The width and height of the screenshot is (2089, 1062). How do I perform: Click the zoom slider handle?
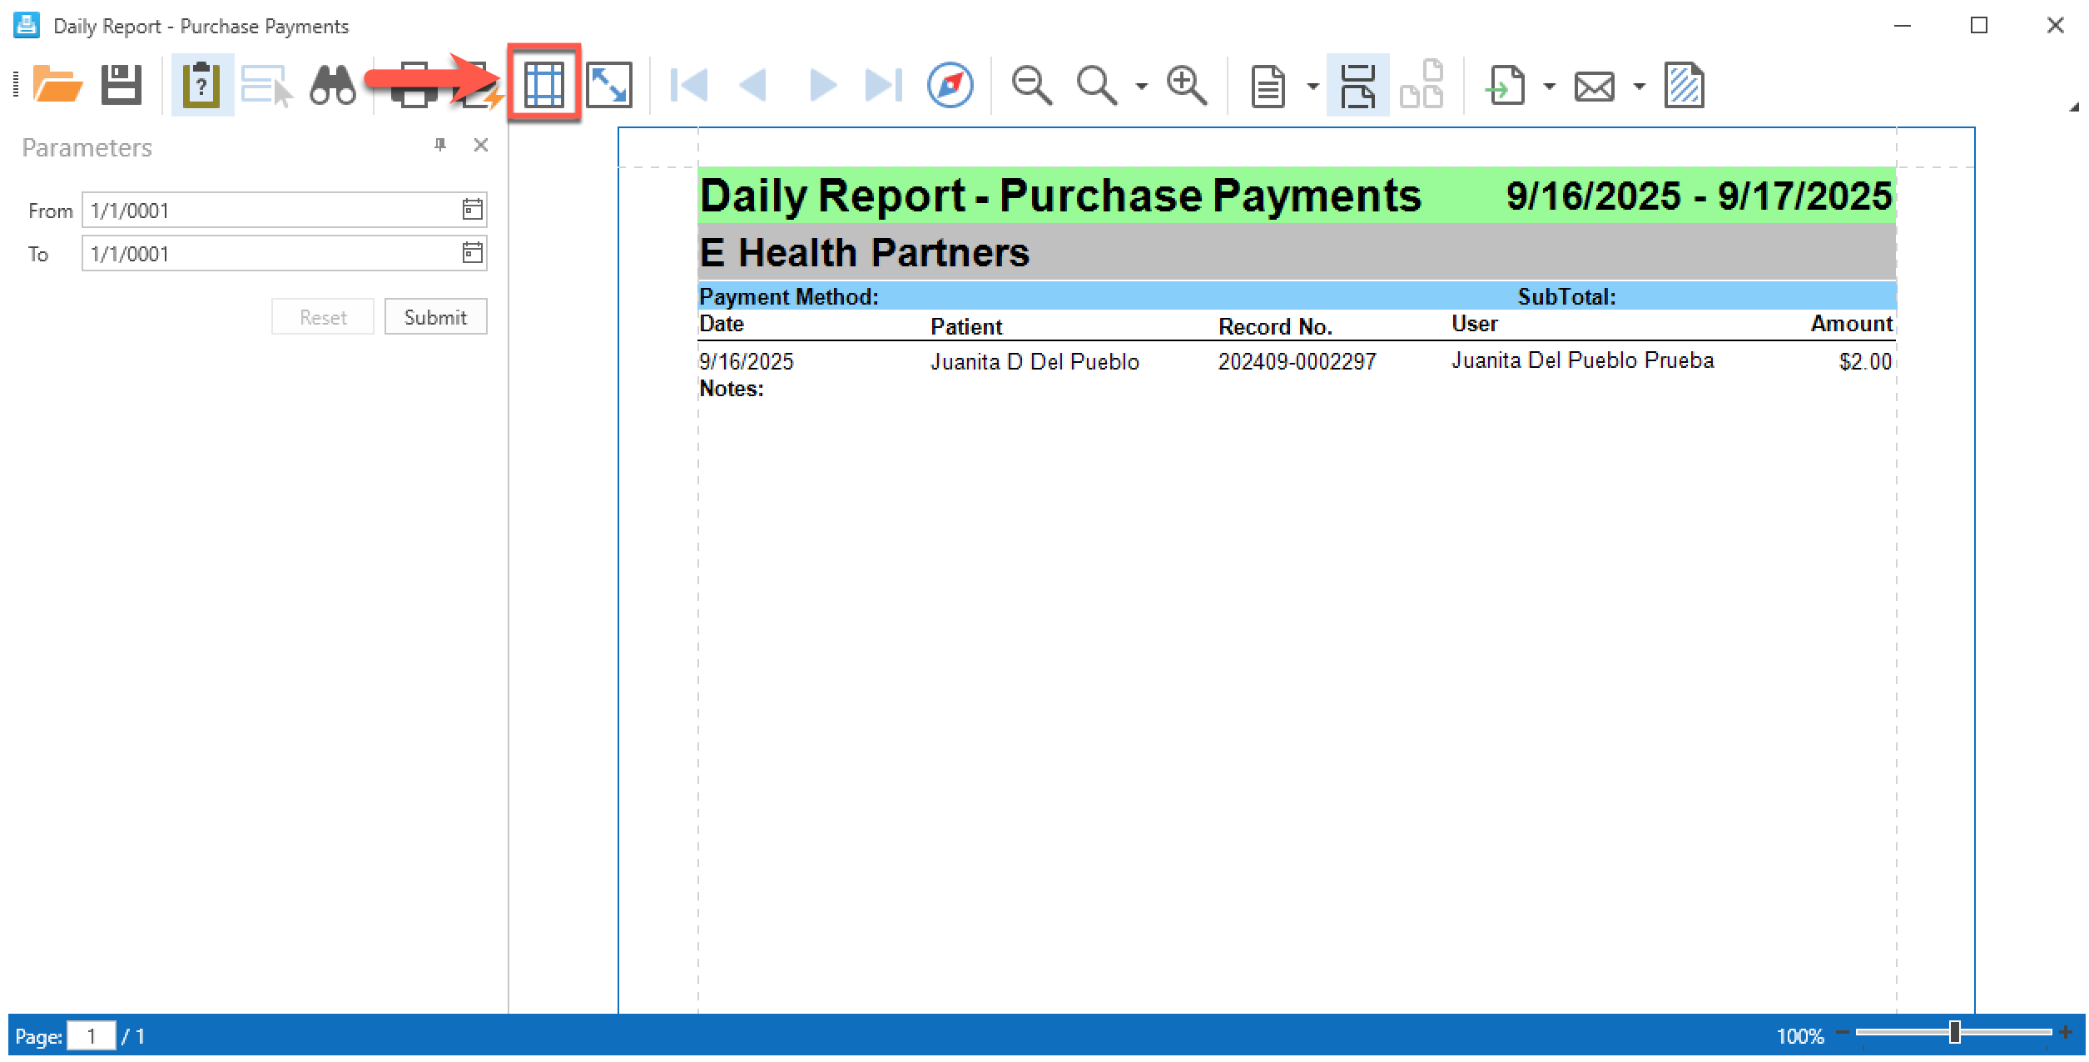click(x=1954, y=1033)
